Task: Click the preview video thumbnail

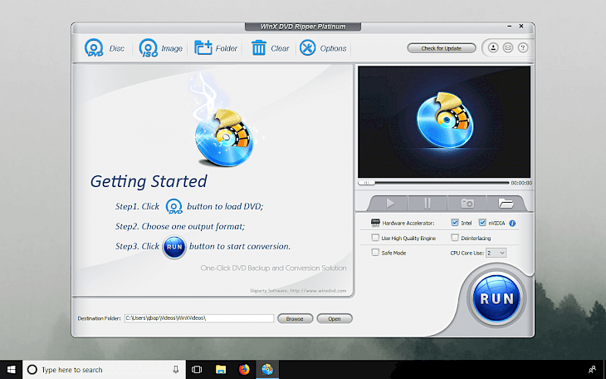Action: [x=444, y=122]
